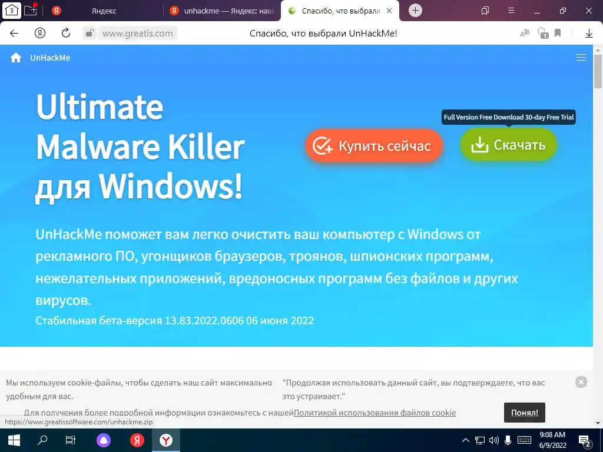View site connection lock info
The width and height of the screenshot is (603, 452).
pyautogui.click(x=90, y=33)
